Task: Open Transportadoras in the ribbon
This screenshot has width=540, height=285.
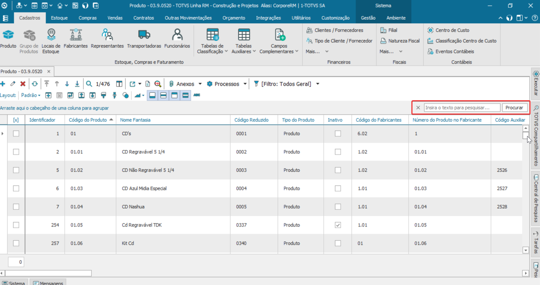Action: point(144,39)
